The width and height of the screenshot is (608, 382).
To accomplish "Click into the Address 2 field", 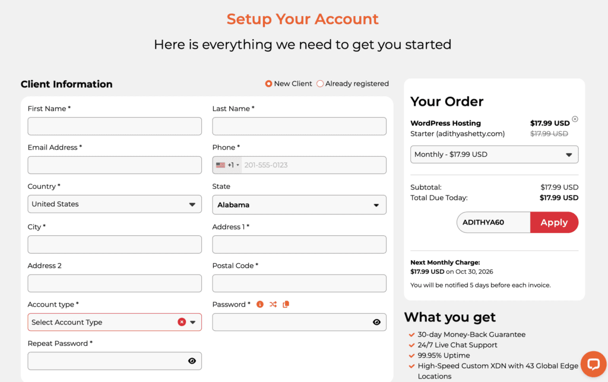I will 115,283.
